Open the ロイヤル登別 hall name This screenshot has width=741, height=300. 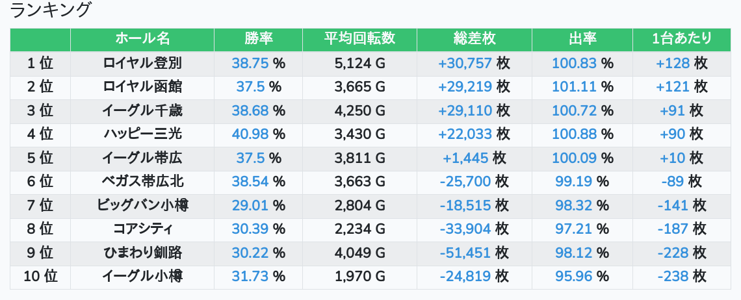[x=142, y=63]
